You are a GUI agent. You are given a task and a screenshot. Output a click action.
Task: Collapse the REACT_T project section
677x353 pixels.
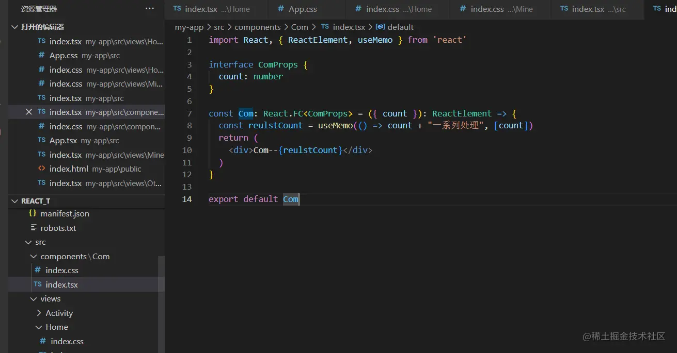(x=14, y=201)
